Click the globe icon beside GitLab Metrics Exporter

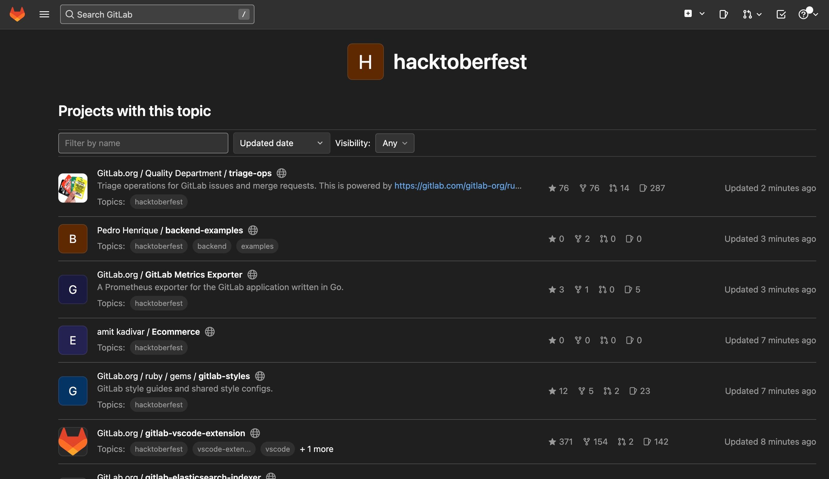point(252,274)
